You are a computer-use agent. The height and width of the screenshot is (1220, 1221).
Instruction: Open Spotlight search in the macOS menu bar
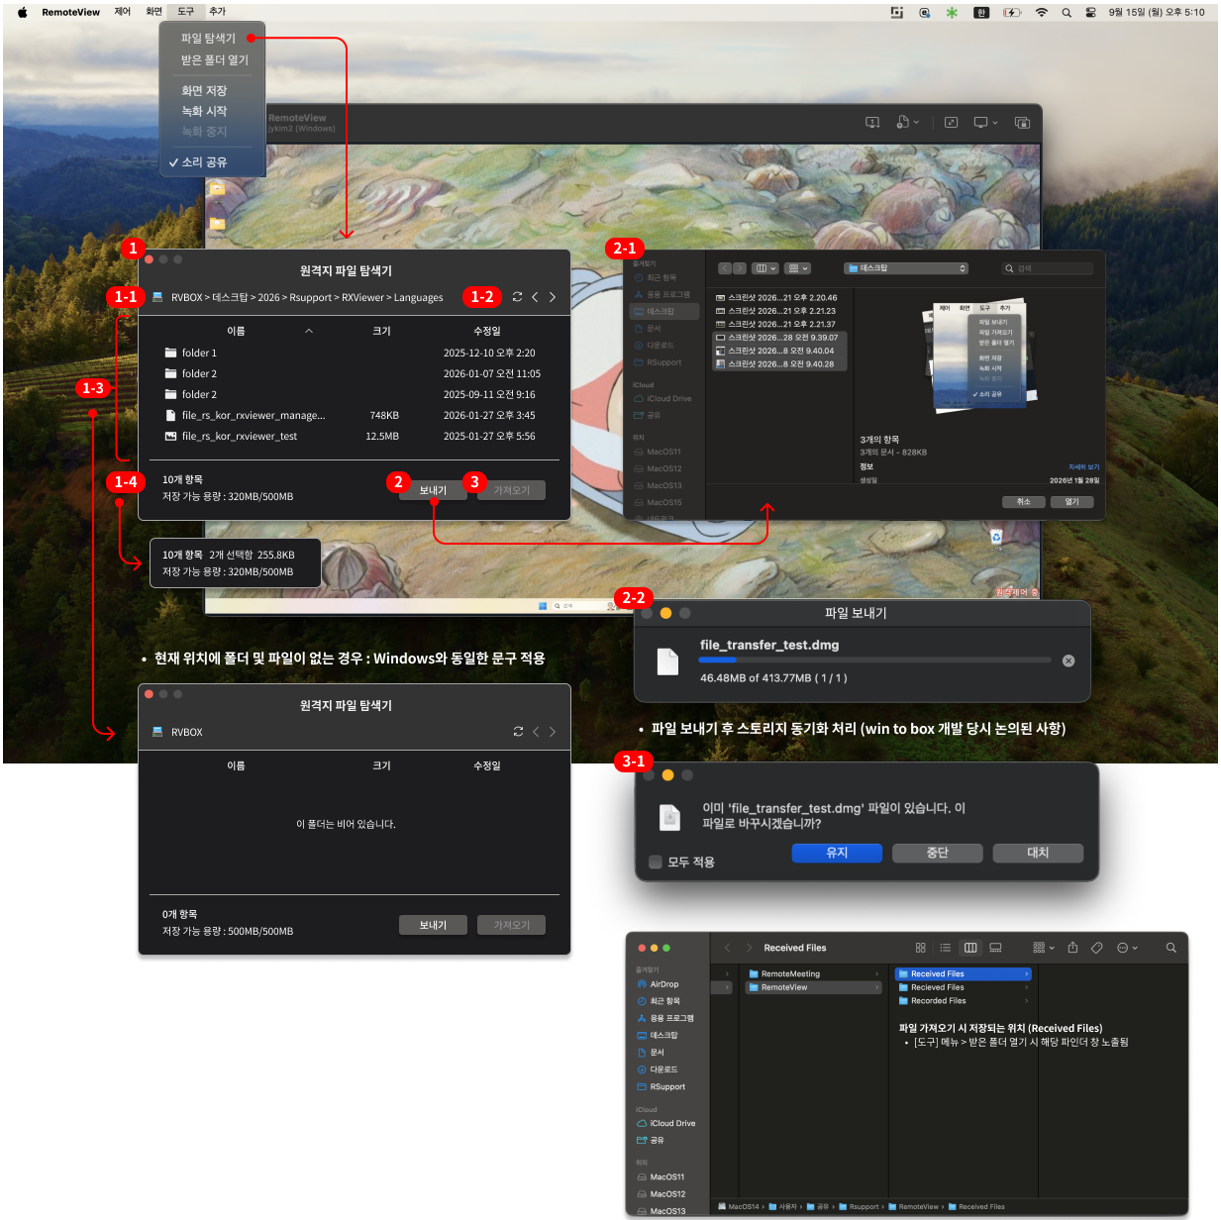click(x=1067, y=13)
